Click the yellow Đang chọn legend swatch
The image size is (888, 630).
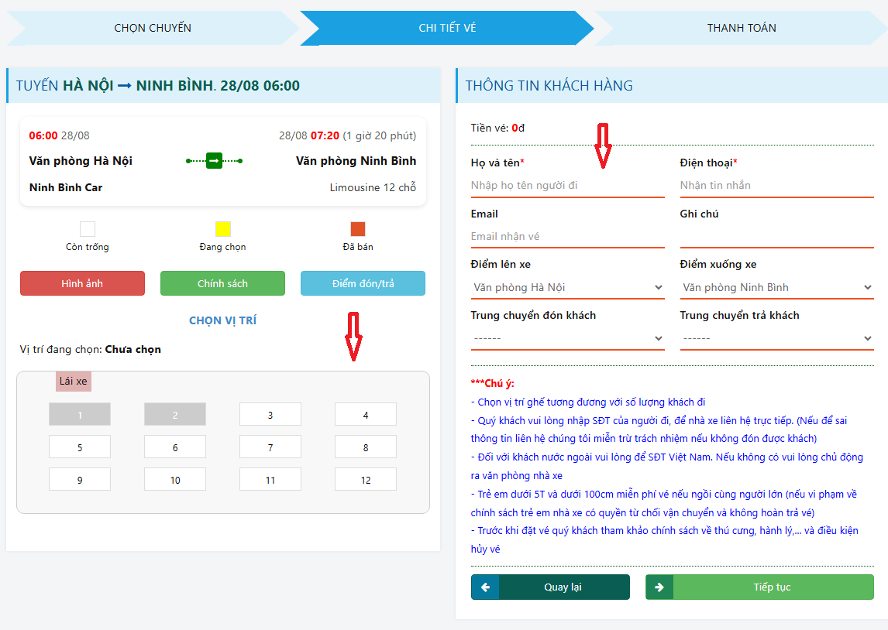pos(223,229)
